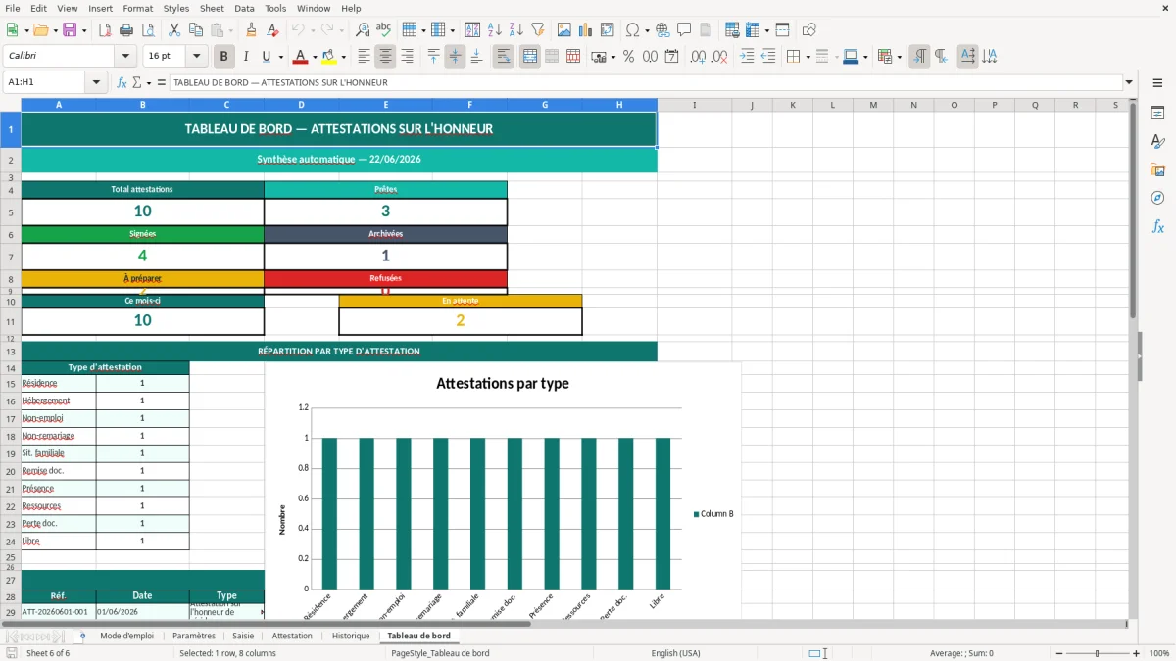Open the Font Name dropdown next to Calibri
The image size is (1176, 661).
tap(125, 57)
